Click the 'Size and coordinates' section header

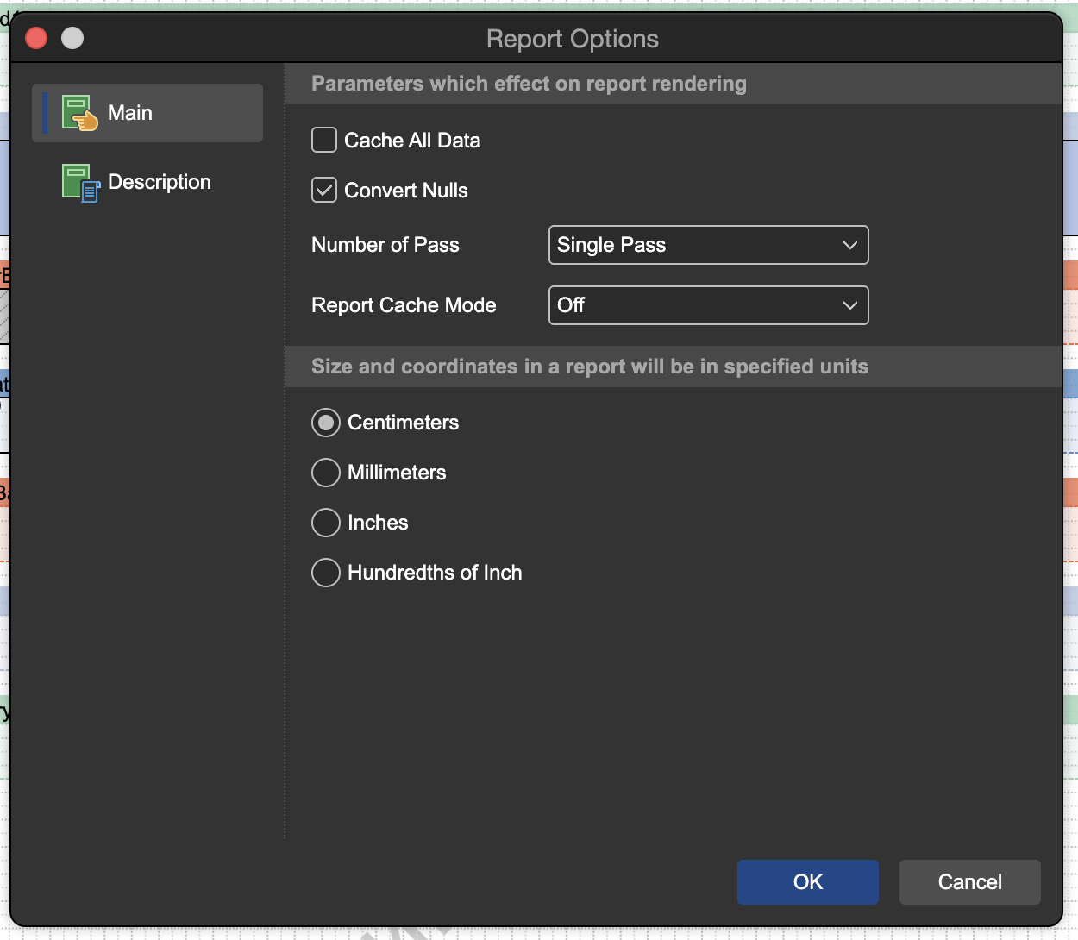point(590,367)
